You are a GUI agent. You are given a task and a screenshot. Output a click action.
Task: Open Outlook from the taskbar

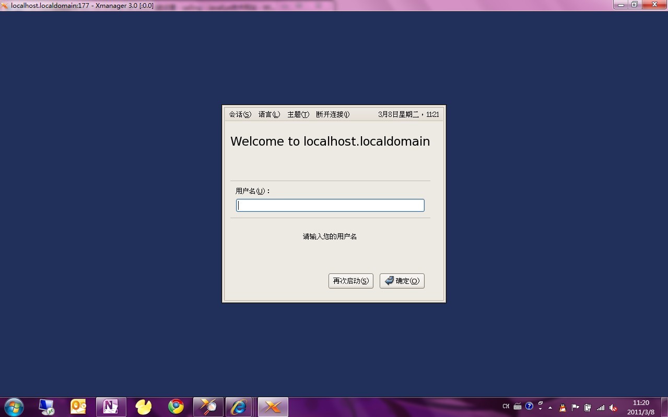point(78,407)
